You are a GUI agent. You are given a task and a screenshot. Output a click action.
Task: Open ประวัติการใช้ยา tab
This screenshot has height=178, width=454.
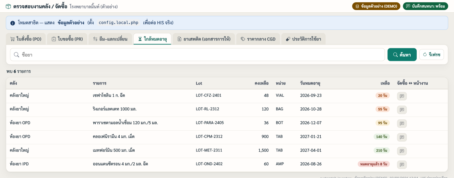coord(303,39)
